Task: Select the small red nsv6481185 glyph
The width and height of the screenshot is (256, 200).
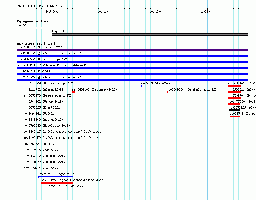Action: click(74, 92)
